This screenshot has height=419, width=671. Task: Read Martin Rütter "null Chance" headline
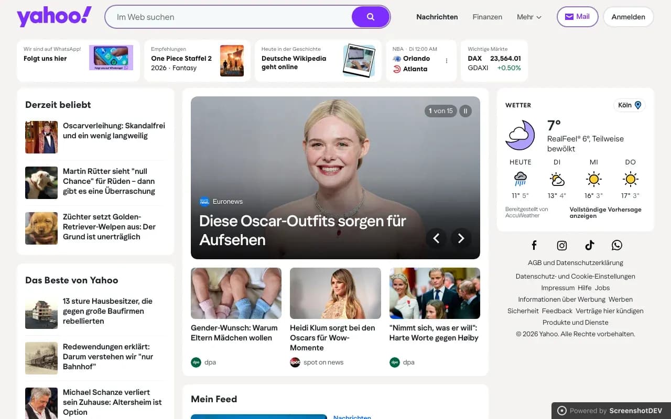[x=109, y=181]
